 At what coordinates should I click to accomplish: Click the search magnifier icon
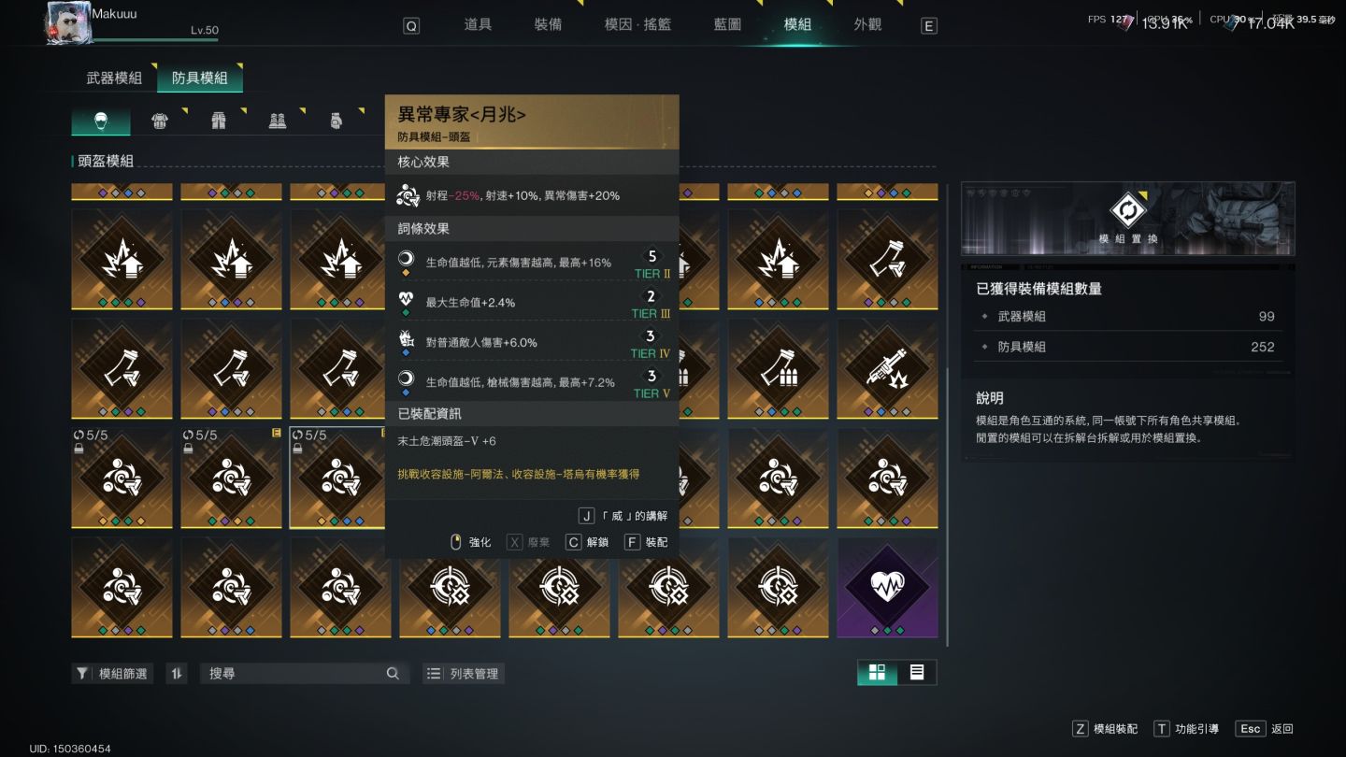[393, 673]
